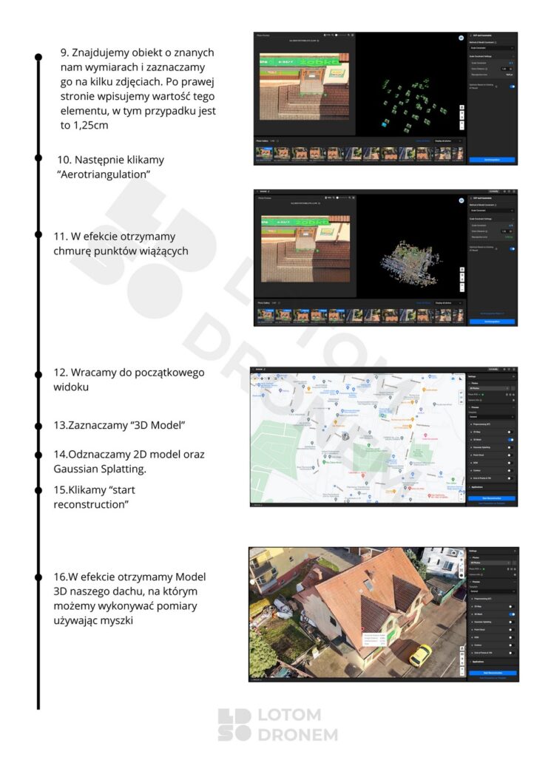
Task: Click the round blue view icon above camera points
Action: (x=461, y=38)
